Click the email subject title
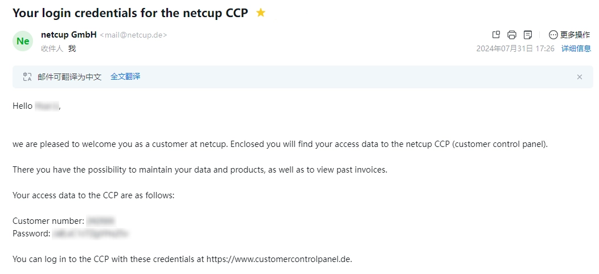 pyautogui.click(x=130, y=13)
